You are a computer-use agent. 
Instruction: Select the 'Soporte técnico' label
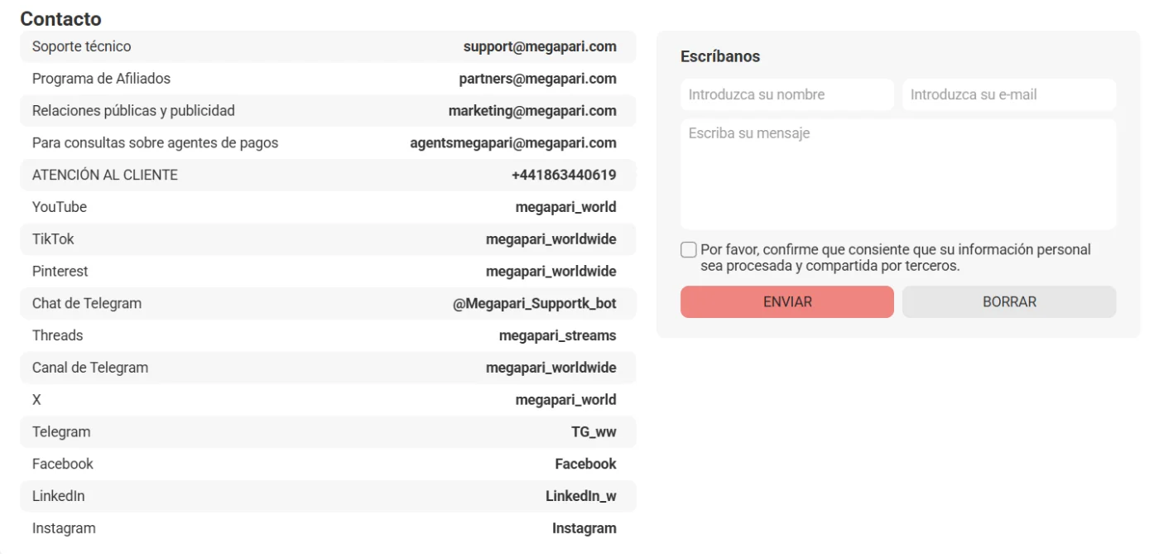tap(81, 46)
